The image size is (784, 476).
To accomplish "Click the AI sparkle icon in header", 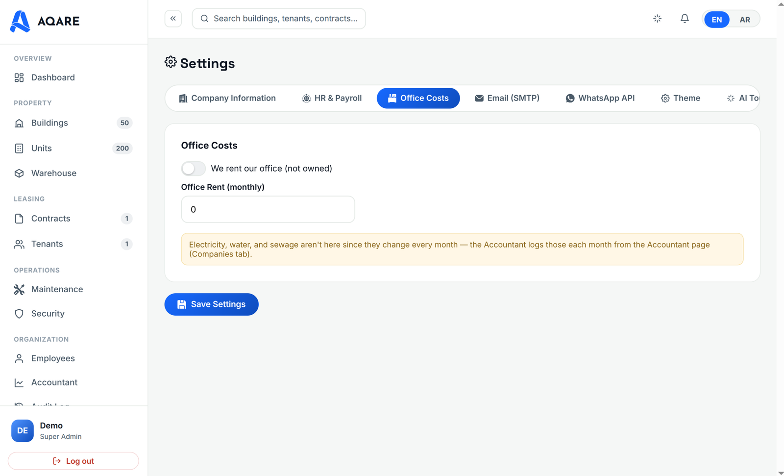I will 658,19.
